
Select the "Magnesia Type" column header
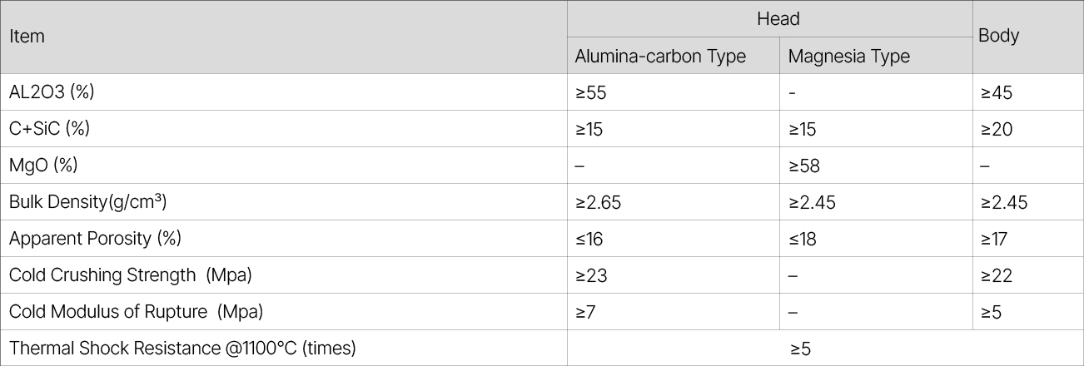(x=848, y=57)
